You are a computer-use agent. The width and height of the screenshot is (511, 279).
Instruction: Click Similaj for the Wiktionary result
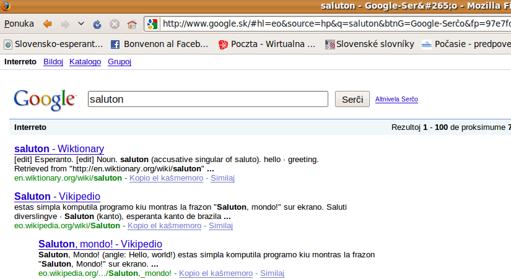222,178
